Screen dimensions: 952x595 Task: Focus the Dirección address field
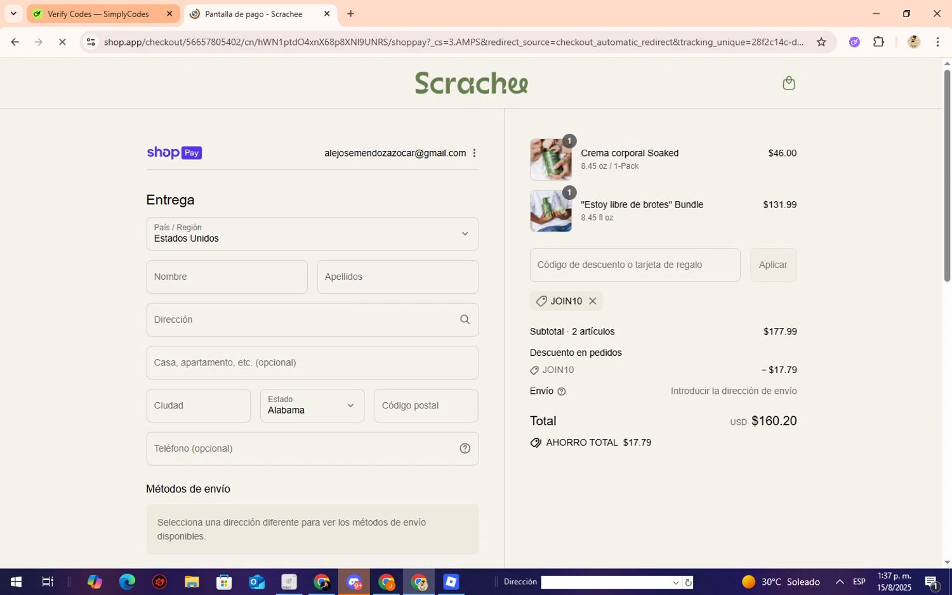pos(312,320)
